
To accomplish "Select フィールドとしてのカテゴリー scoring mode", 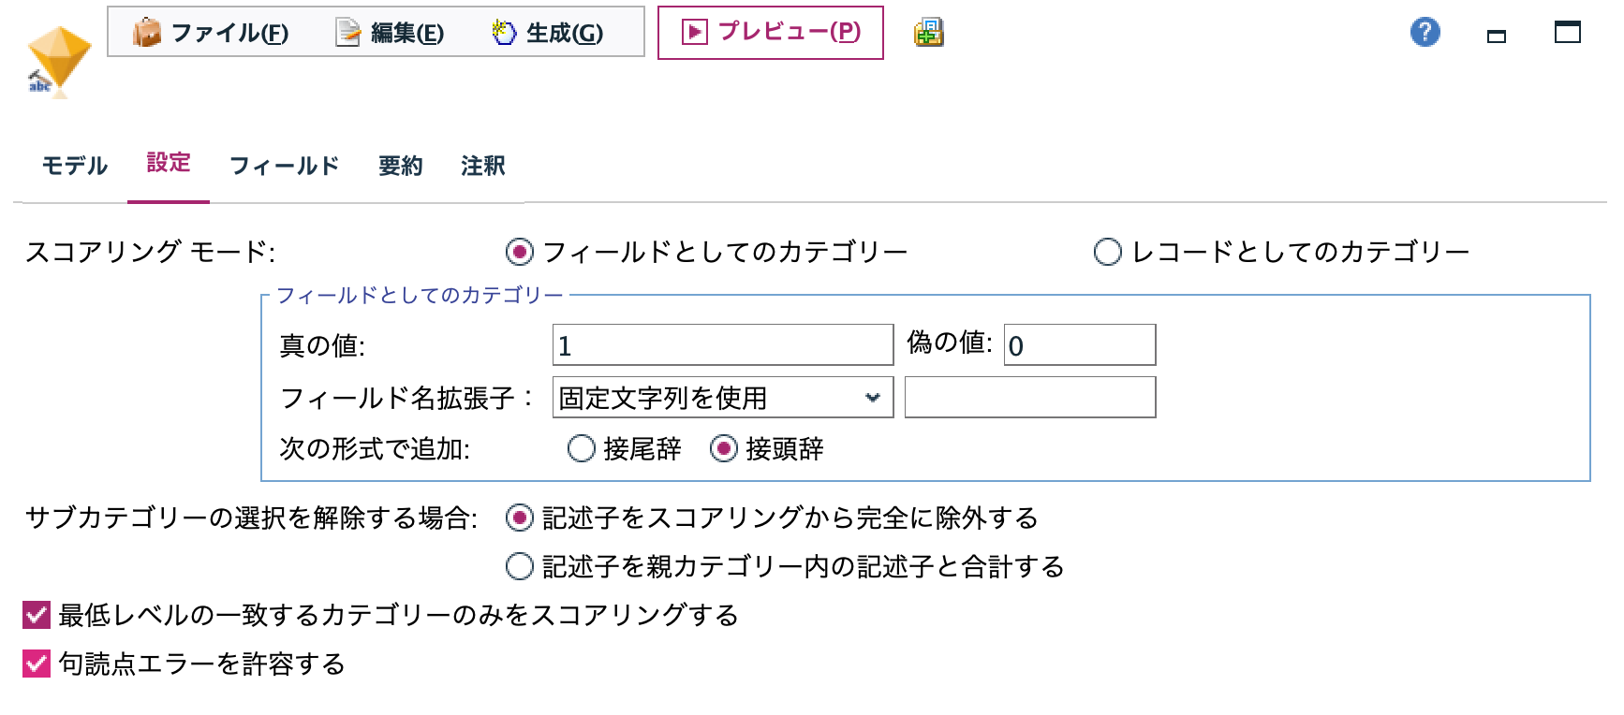I will coord(518,250).
